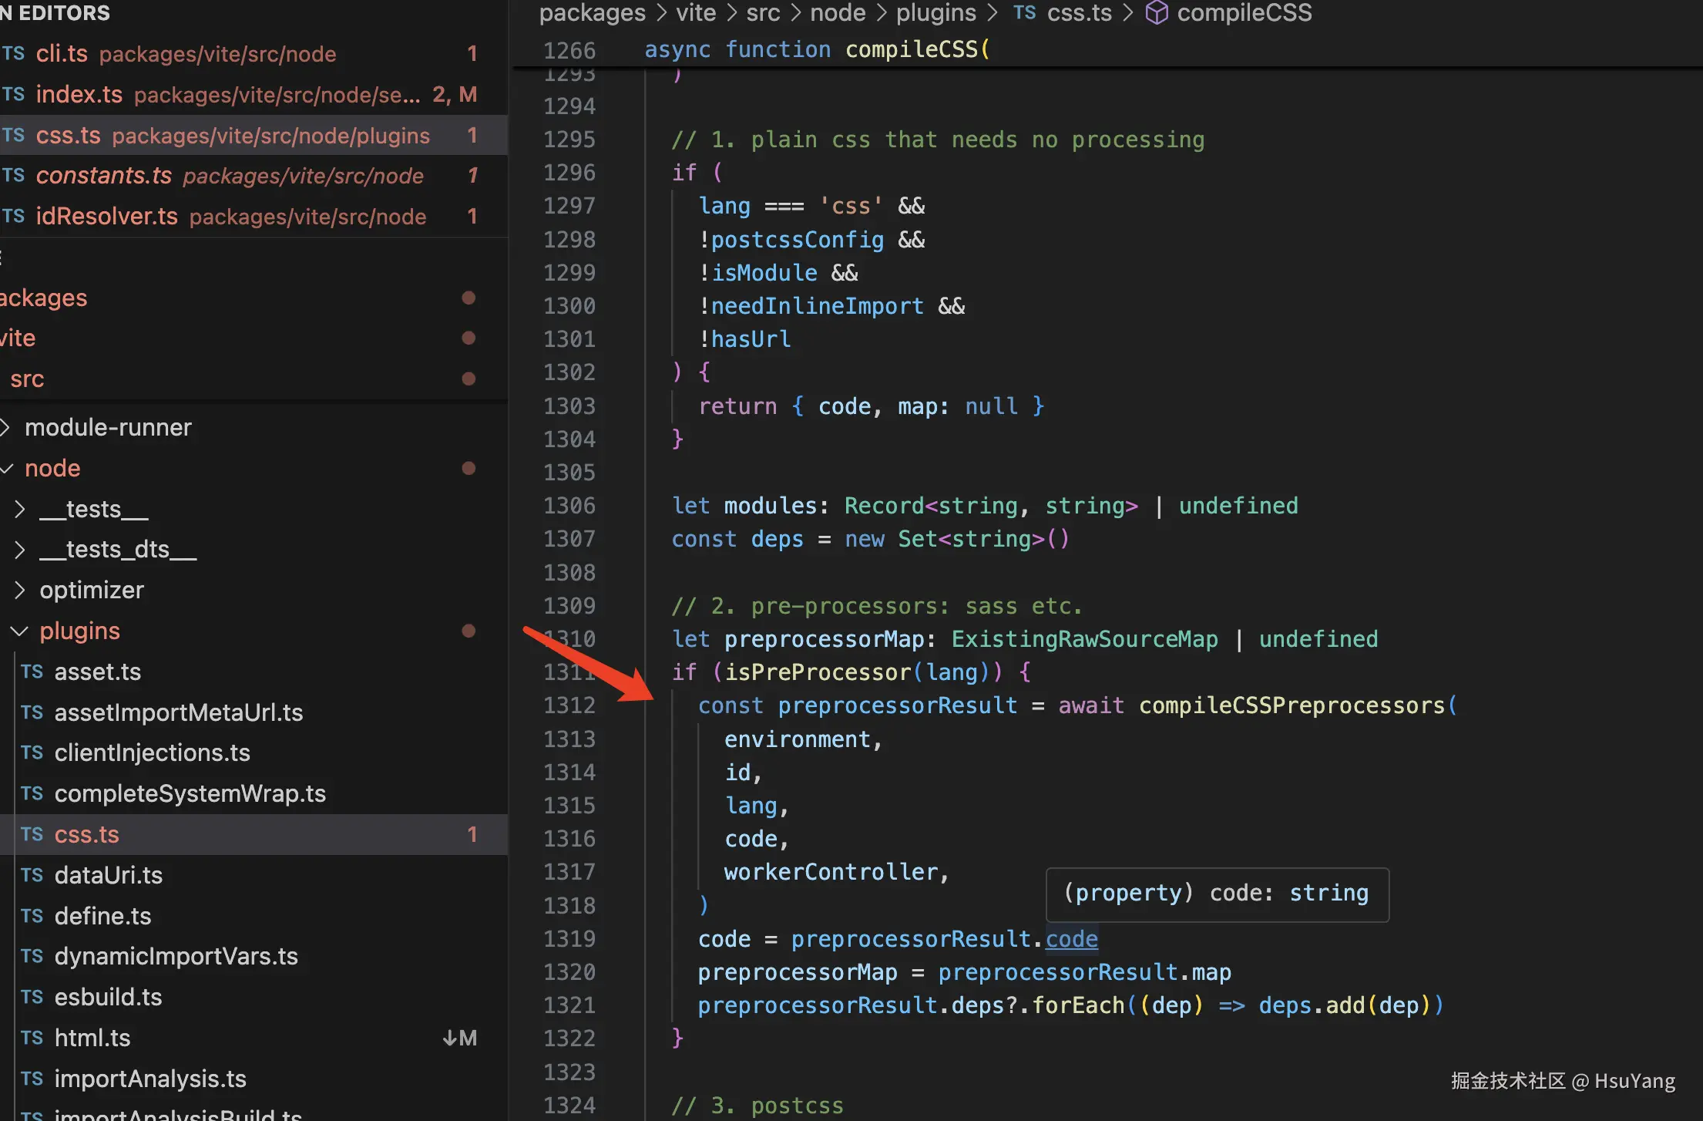Click the compileCSS symbol icon in breadcrumb
The image size is (1703, 1121).
tap(1157, 12)
